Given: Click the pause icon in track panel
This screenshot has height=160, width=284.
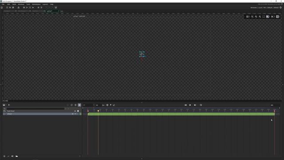Looking at the screenshot, I should tap(9, 105).
